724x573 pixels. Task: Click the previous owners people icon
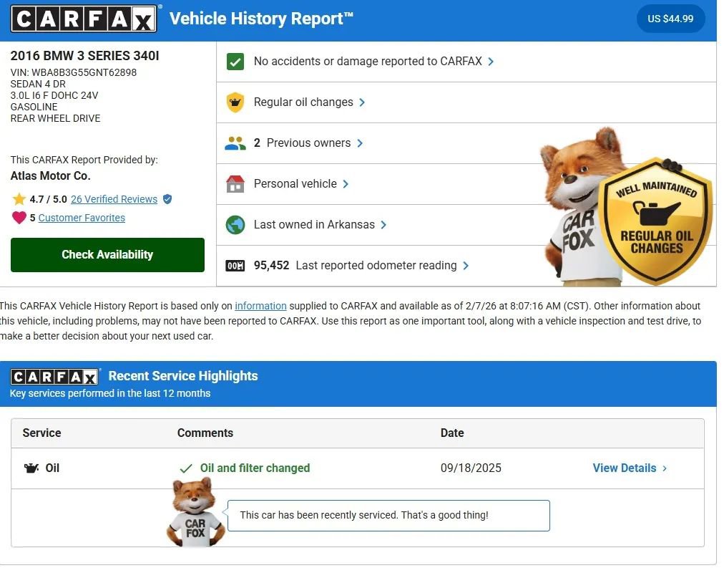click(x=235, y=143)
